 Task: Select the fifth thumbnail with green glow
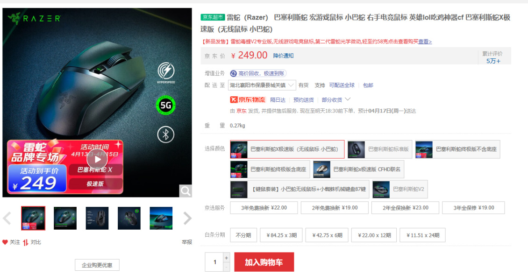pos(161,218)
